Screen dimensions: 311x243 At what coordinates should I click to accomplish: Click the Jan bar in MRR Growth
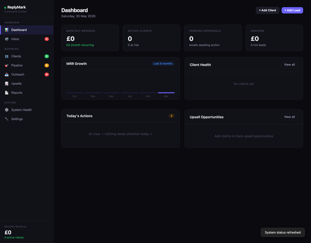tap(130, 93)
